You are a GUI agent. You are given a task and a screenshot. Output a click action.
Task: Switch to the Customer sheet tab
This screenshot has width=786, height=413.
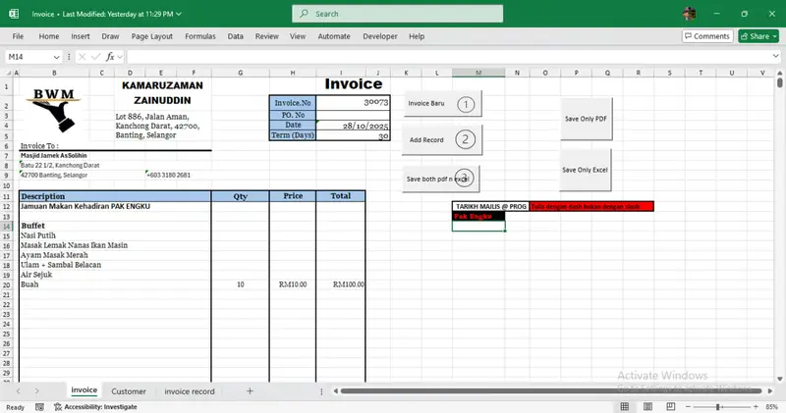(x=129, y=391)
